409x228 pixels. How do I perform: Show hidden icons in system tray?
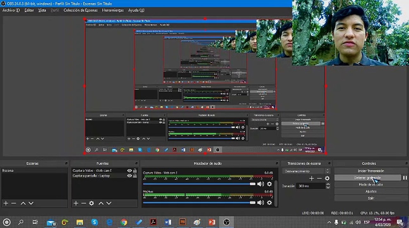329,222
